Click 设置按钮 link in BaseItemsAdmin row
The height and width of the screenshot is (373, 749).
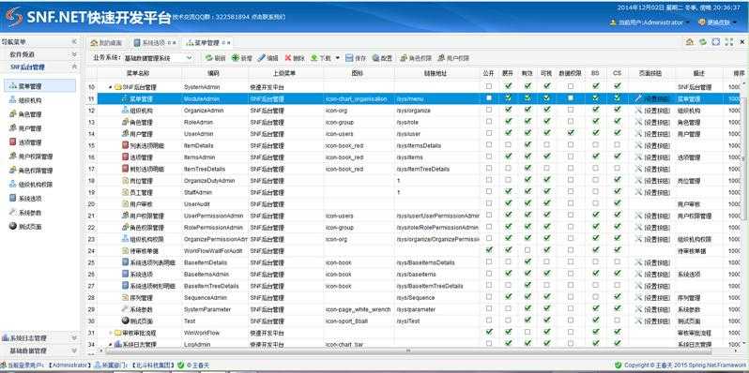(x=657, y=275)
